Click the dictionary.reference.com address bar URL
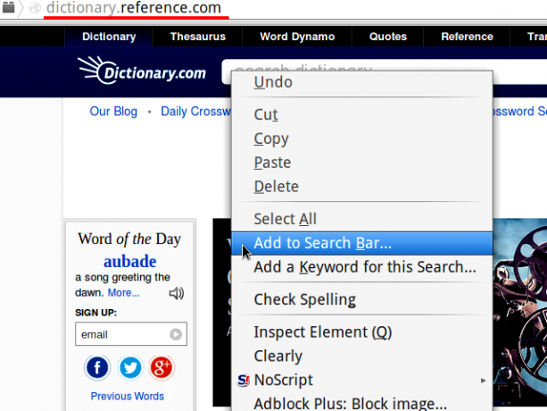 (x=134, y=8)
